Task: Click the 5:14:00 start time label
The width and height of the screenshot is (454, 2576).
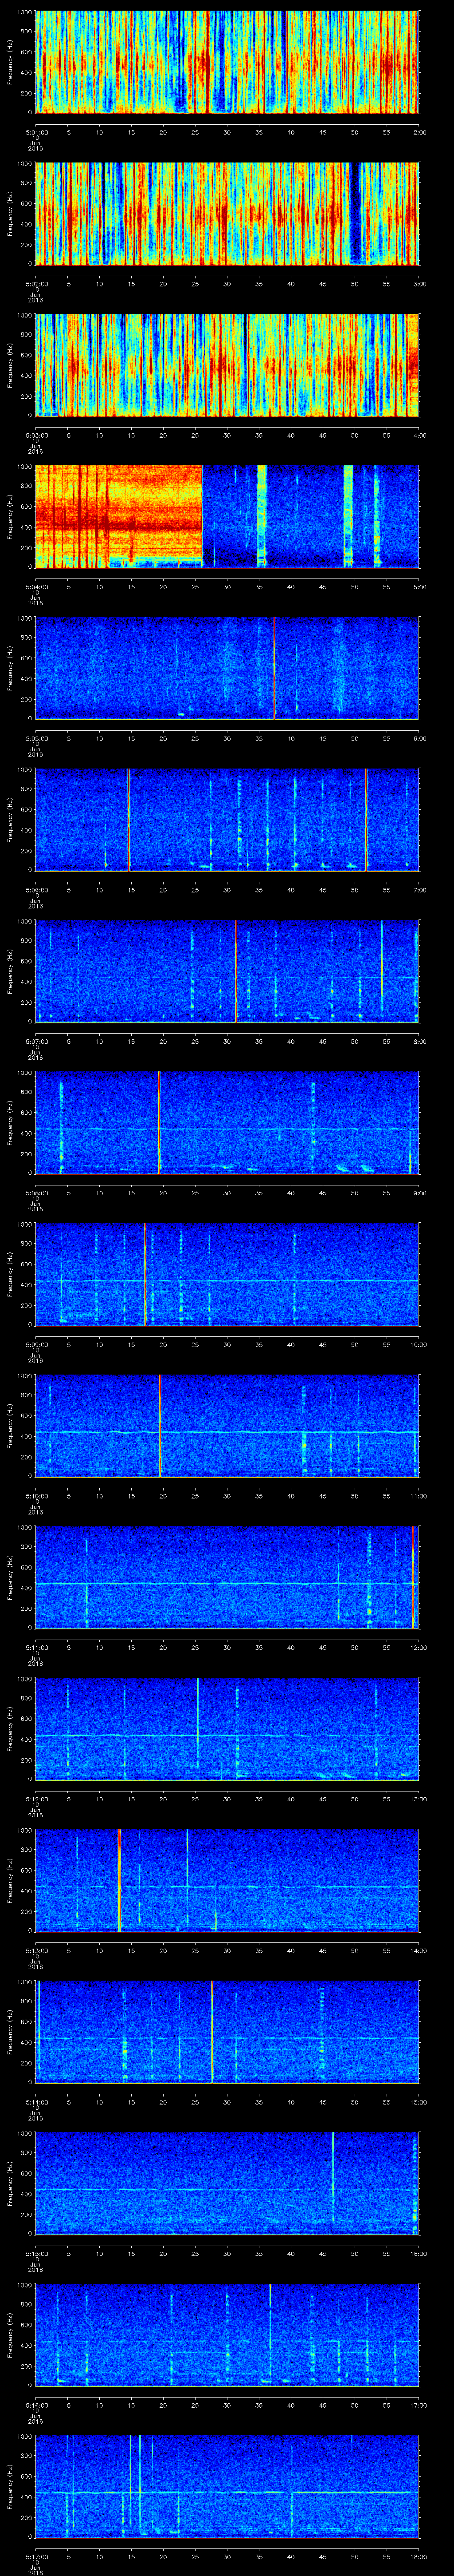Action: (x=36, y=2102)
